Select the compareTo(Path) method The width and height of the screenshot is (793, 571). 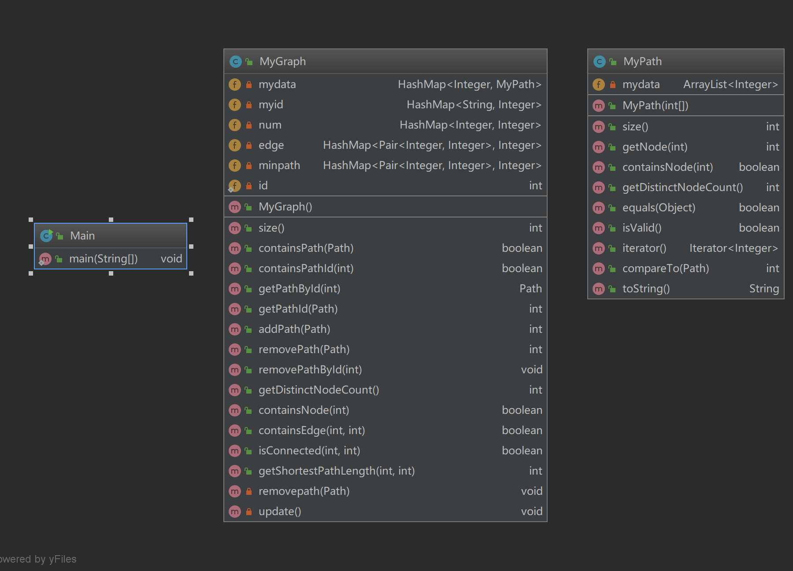coord(686,269)
